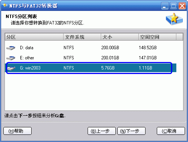Sort by the 文件系统 column header
Screen dimensions: 188x142
pos(82,37)
